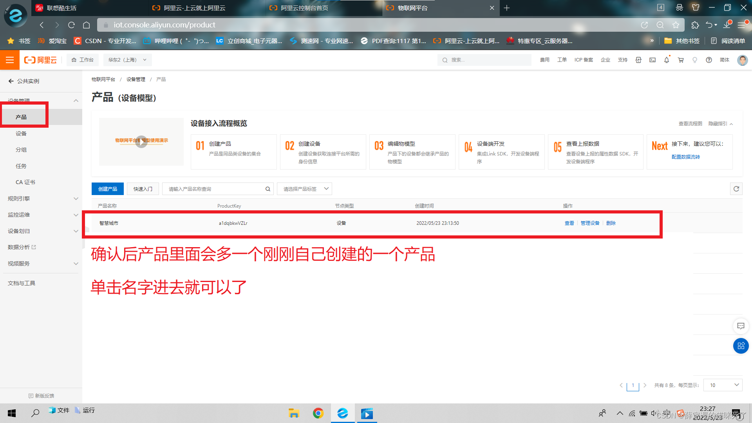Open the lightbulb icon in Aliyun header

pyautogui.click(x=695, y=60)
